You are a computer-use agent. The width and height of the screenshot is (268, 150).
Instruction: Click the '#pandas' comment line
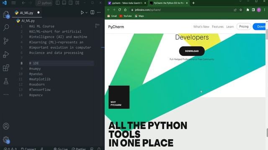tap(36, 74)
